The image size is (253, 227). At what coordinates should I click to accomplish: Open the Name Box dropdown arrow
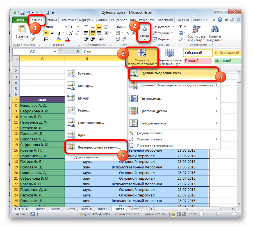click(x=55, y=52)
